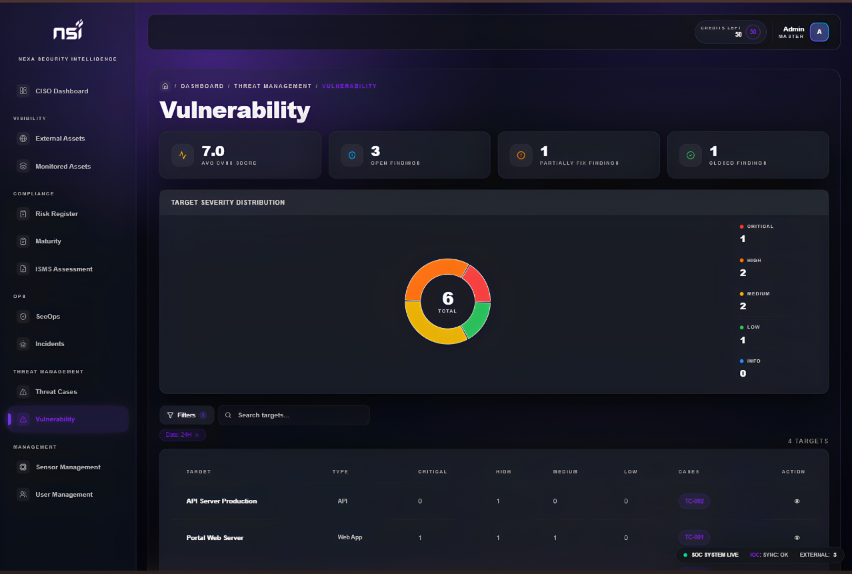Click the Info legend entry

[x=750, y=367]
